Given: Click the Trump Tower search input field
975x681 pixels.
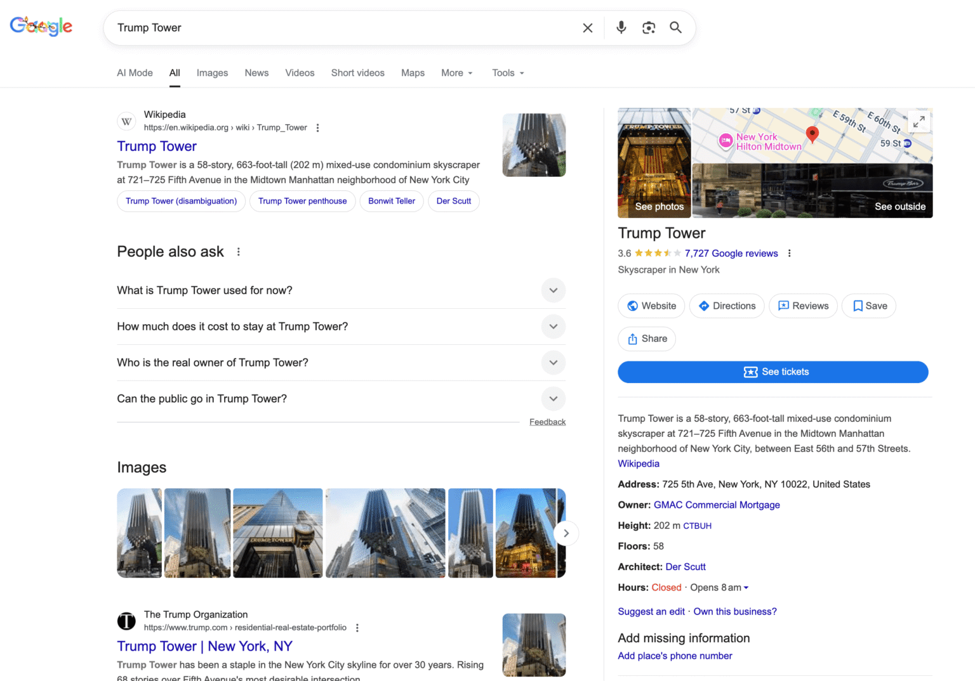Looking at the screenshot, I should [x=343, y=28].
